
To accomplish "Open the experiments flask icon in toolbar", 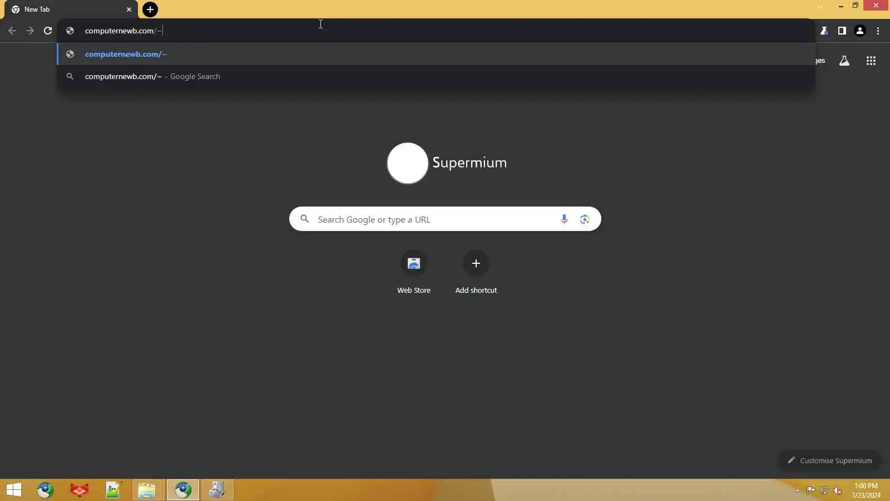I will [824, 31].
